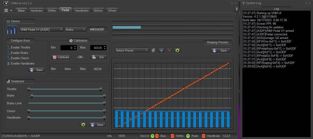Click the Set calibration button
Screen dimensions: 313x139
pos(98,57)
